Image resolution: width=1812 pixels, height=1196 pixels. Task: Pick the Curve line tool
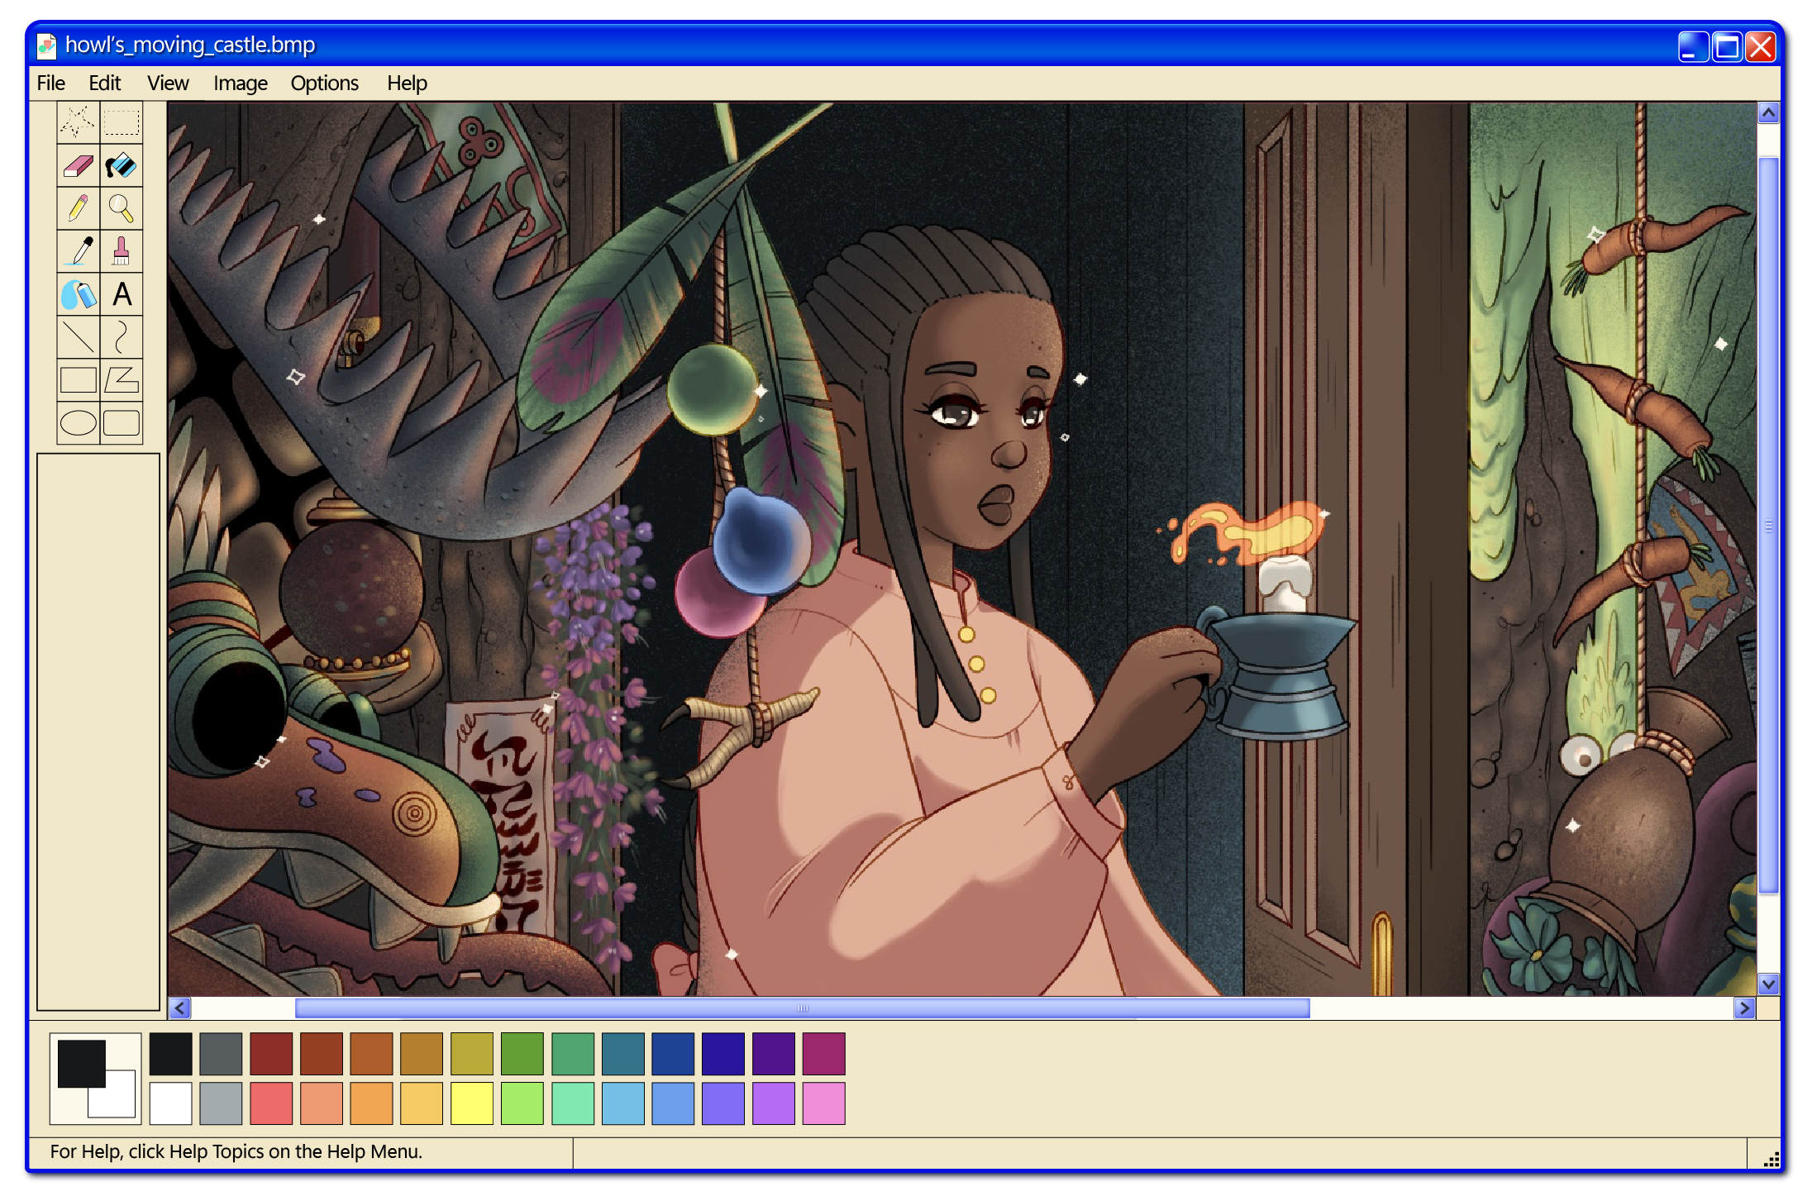click(122, 337)
